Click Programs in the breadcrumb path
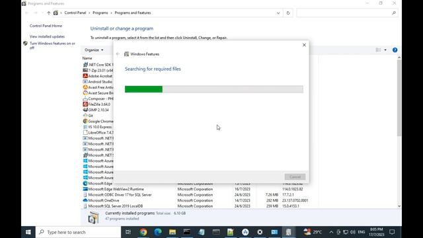The width and height of the screenshot is (423, 238). [100, 13]
